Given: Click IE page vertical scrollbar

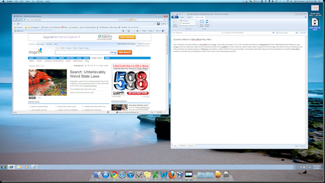Looking at the screenshot, I should [x=167, y=72].
